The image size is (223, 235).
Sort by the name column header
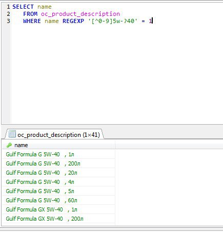(58, 145)
